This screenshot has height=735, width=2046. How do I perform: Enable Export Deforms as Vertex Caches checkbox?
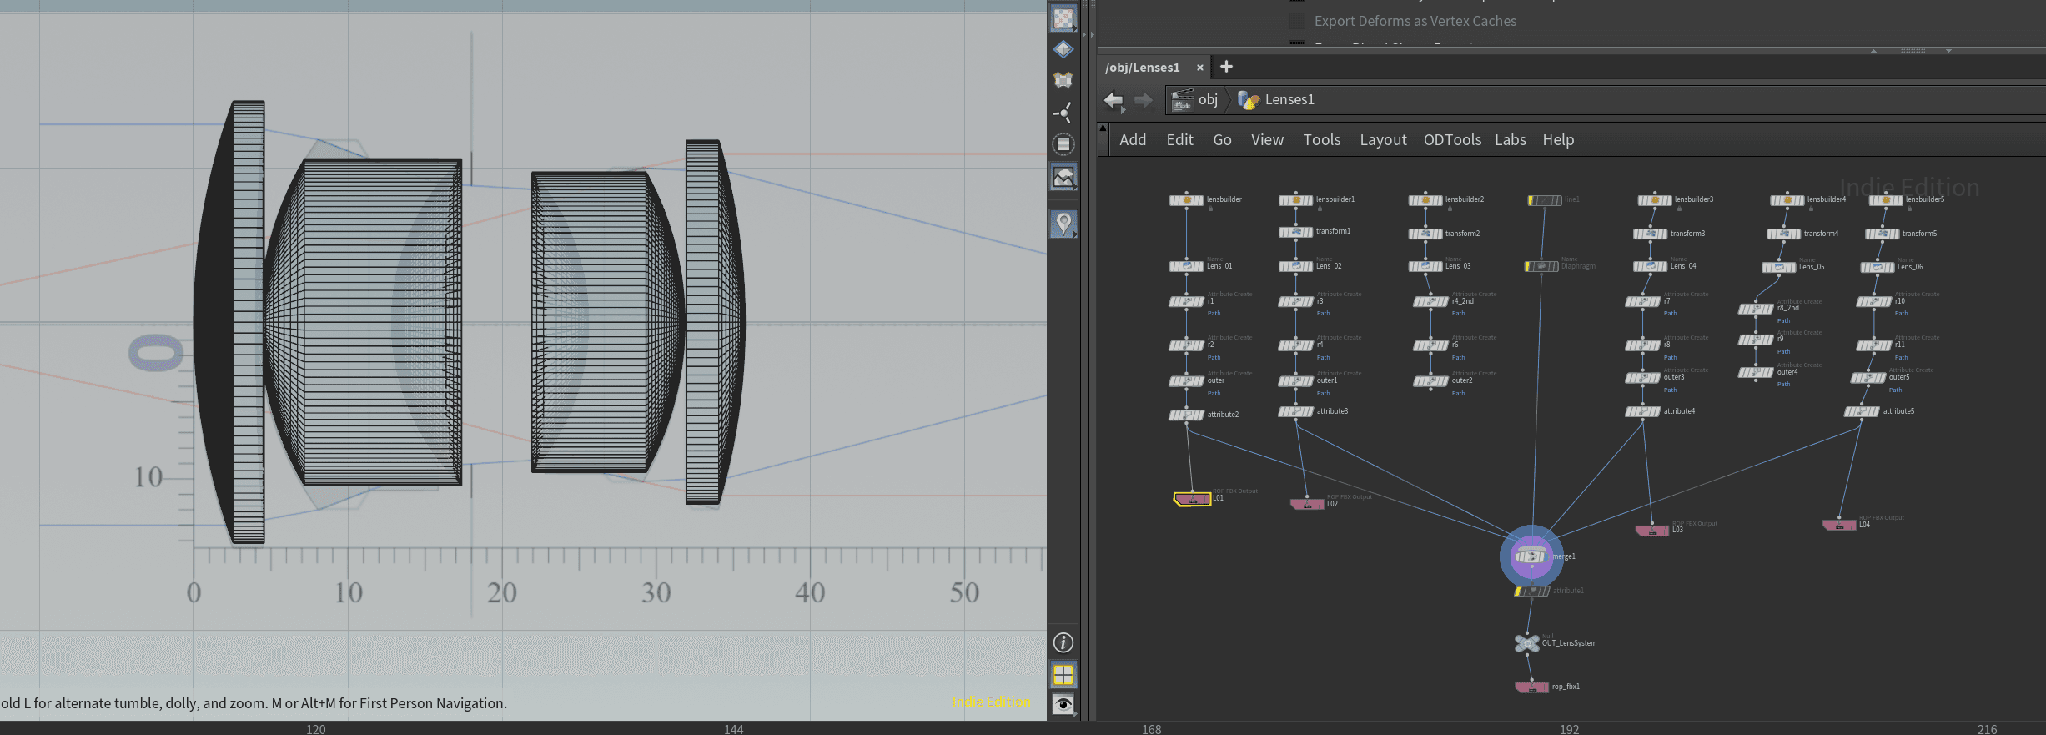(x=1297, y=21)
